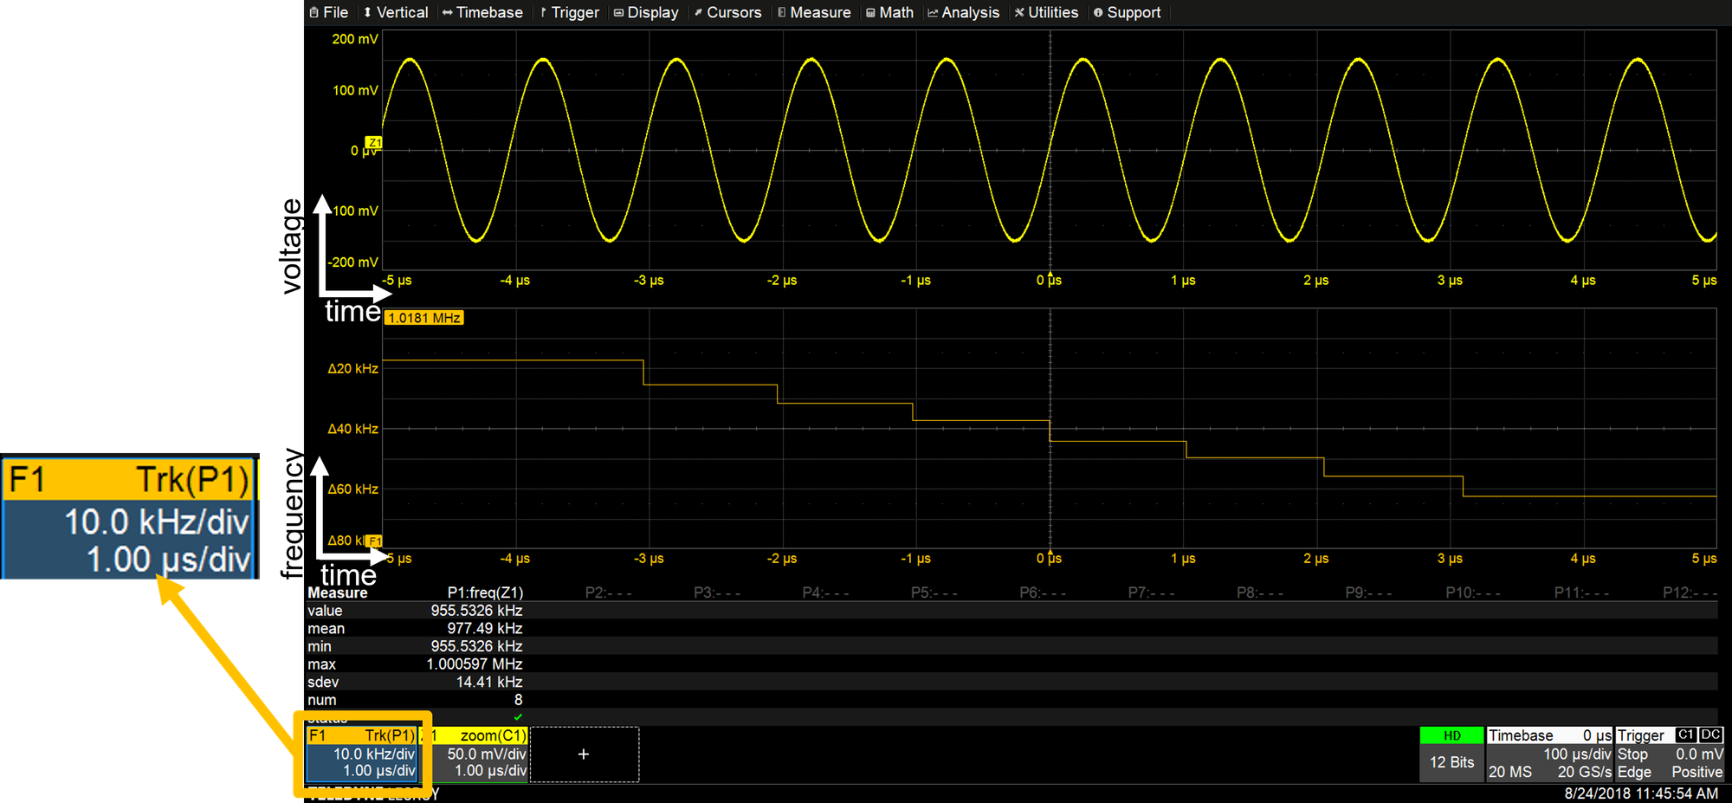Open the Timebase descriptor box
The image size is (1732, 803).
coord(1550,754)
